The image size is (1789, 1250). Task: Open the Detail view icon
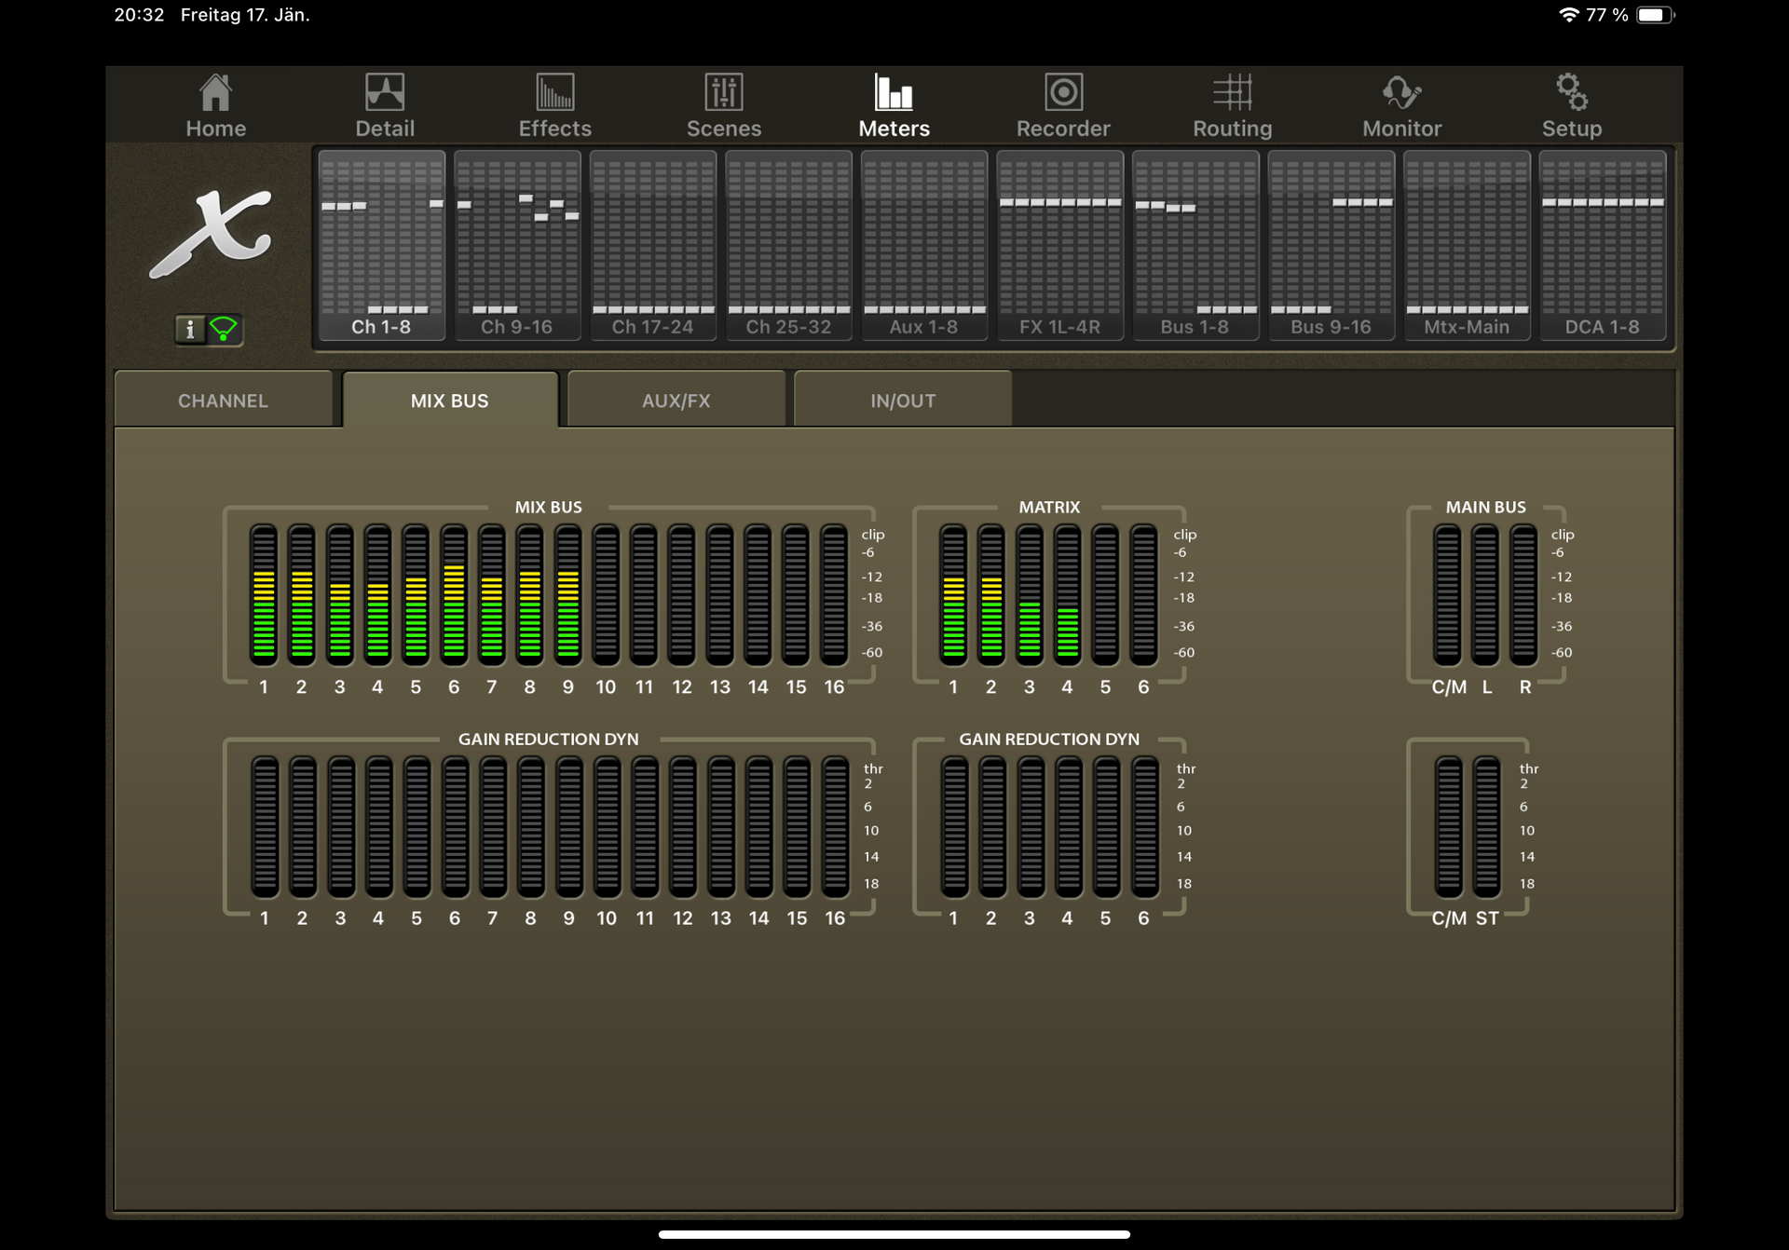tap(385, 105)
